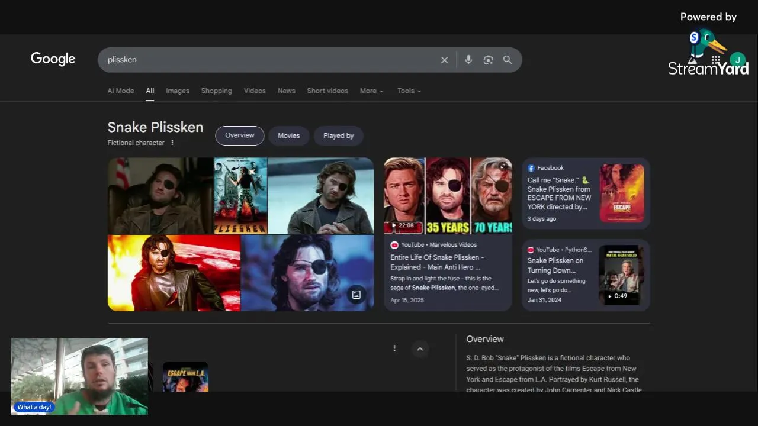Clear the search box with the X icon

click(x=445, y=60)
